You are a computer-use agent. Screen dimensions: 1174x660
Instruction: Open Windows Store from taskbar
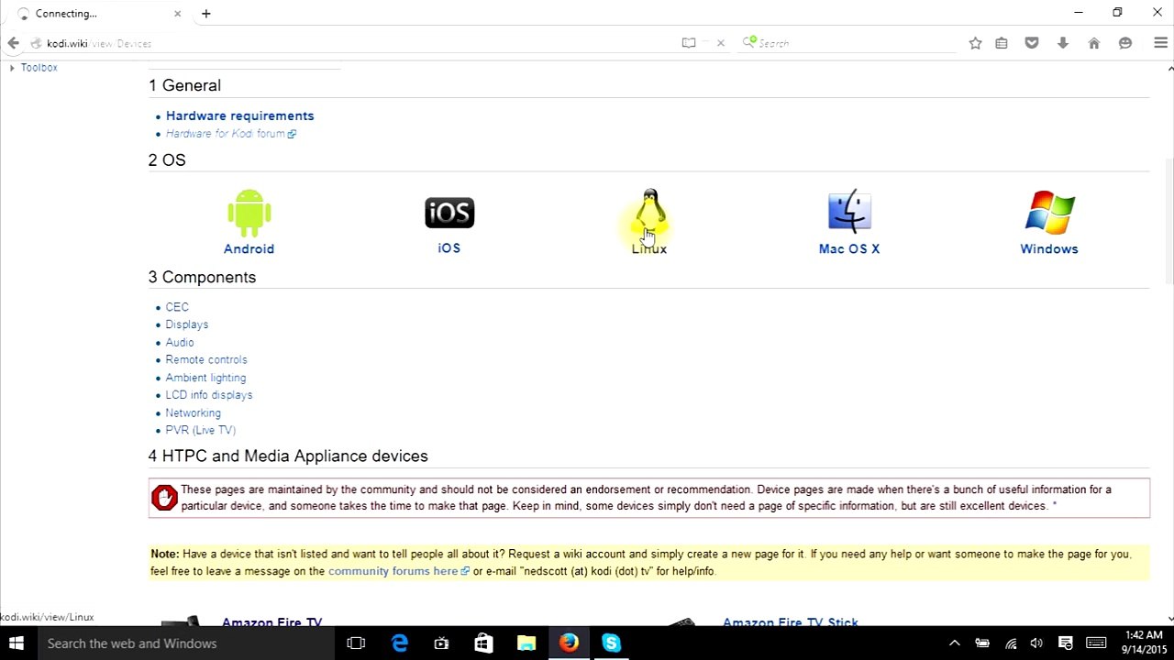pos(483,643)
